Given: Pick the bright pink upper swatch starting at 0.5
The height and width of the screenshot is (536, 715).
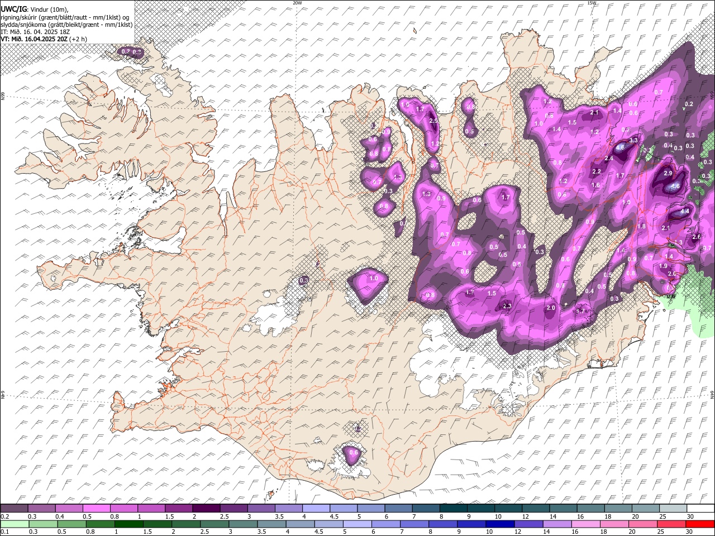Looking at the screenshot, I should point(97,508).
